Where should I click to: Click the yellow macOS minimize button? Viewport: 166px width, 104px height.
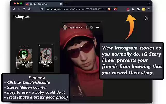pyautogui.click(x=18, y=3)
